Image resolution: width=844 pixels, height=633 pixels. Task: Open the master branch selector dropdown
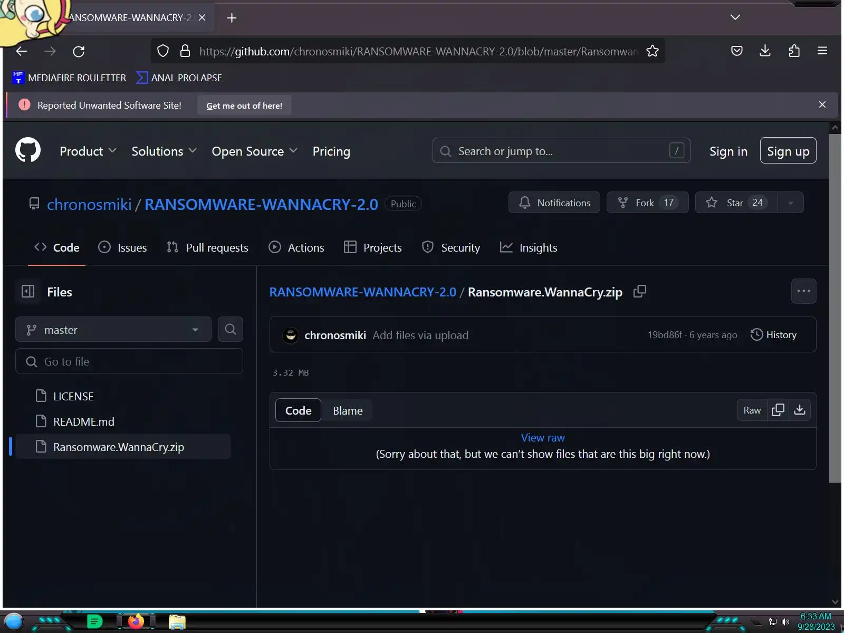[113, 330]
